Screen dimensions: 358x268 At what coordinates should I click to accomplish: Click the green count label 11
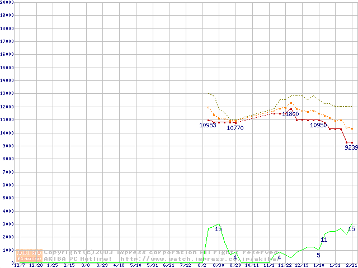(324, 240)
